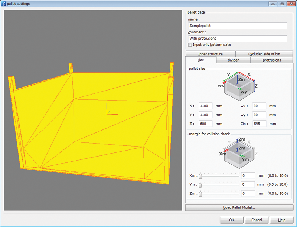The width and height of the screenshot is (297, 227).
Task: Click the Zin value field
Action: pyautogui.click(x=259, y=124)
